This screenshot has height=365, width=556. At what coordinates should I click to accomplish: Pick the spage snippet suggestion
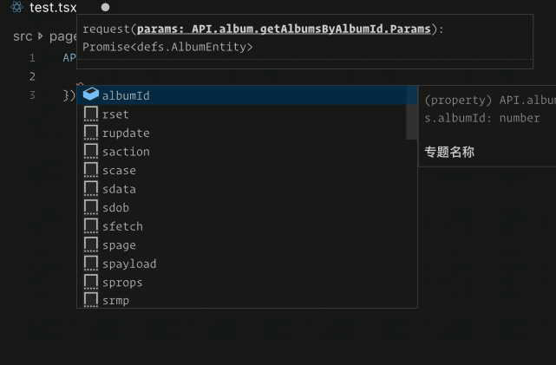pyautogui.click(x=119, y=245)
